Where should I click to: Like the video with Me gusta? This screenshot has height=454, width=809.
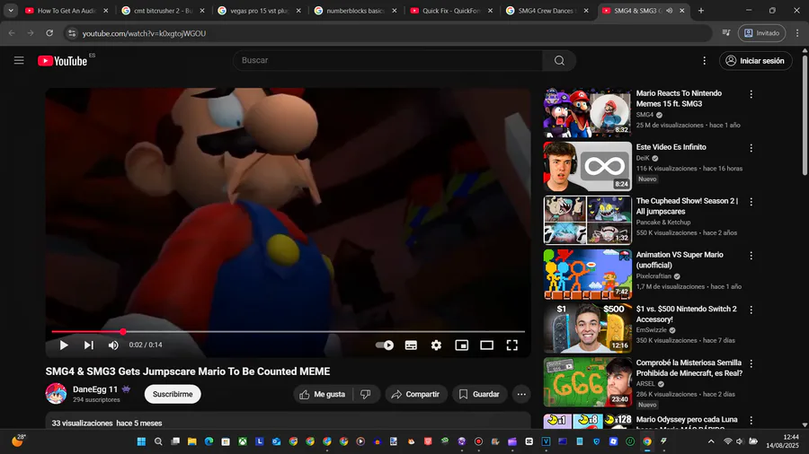323,394
